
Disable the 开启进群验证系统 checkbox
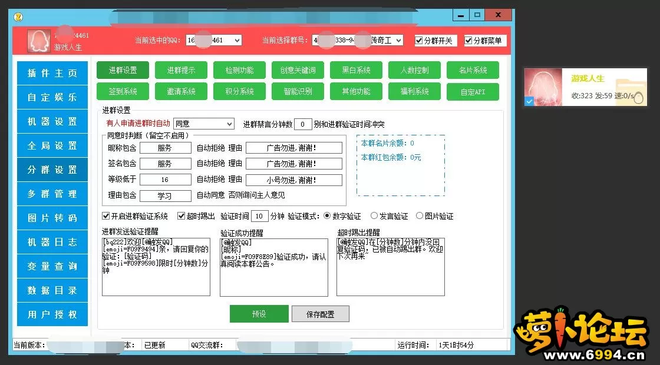(106, 216)
